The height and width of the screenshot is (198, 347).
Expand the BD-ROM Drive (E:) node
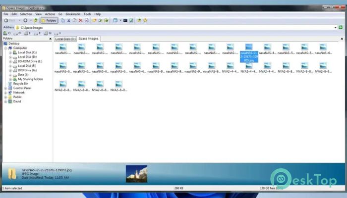click(10, 61)
